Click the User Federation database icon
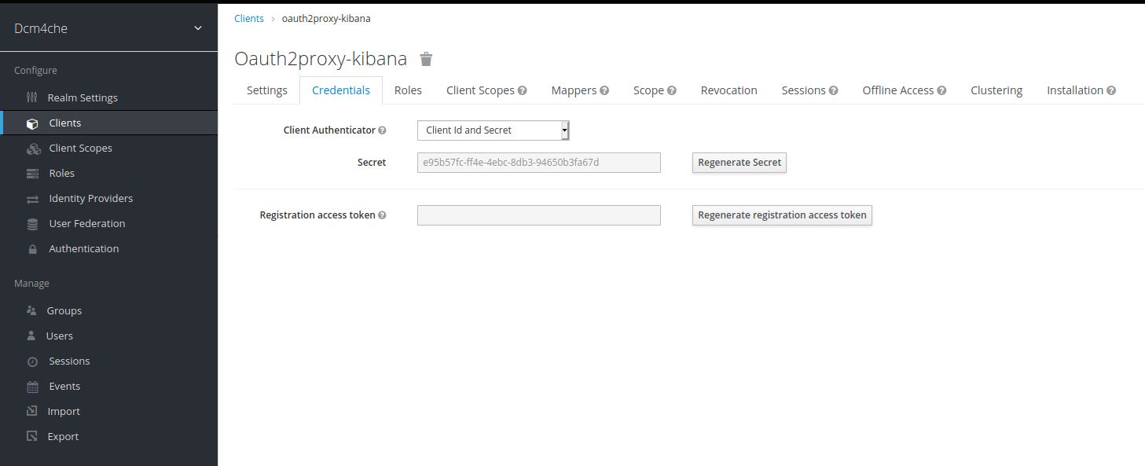 click(32, 224)
